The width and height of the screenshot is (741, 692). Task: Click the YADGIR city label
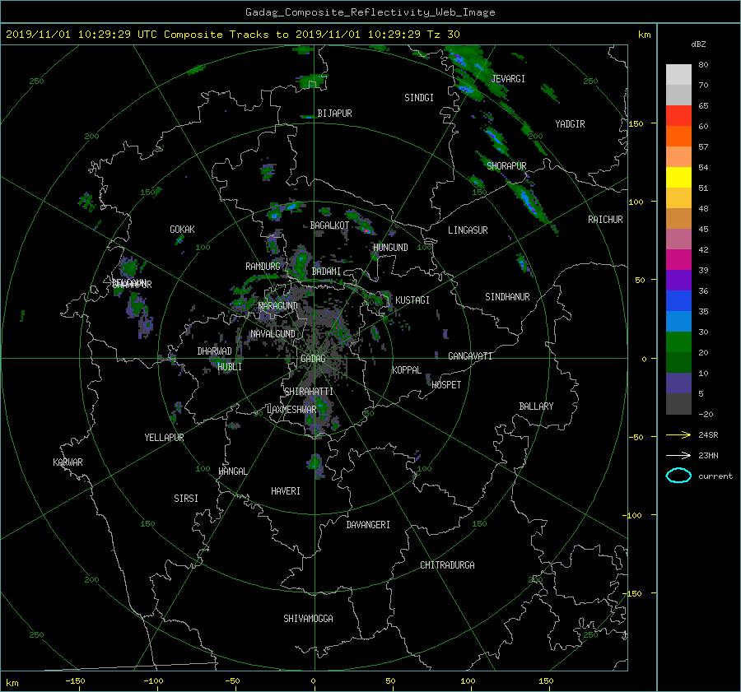click(x=570, y=124)
